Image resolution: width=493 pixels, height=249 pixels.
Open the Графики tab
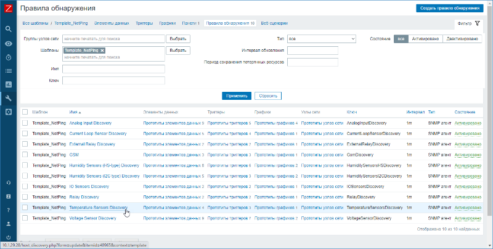167,23
